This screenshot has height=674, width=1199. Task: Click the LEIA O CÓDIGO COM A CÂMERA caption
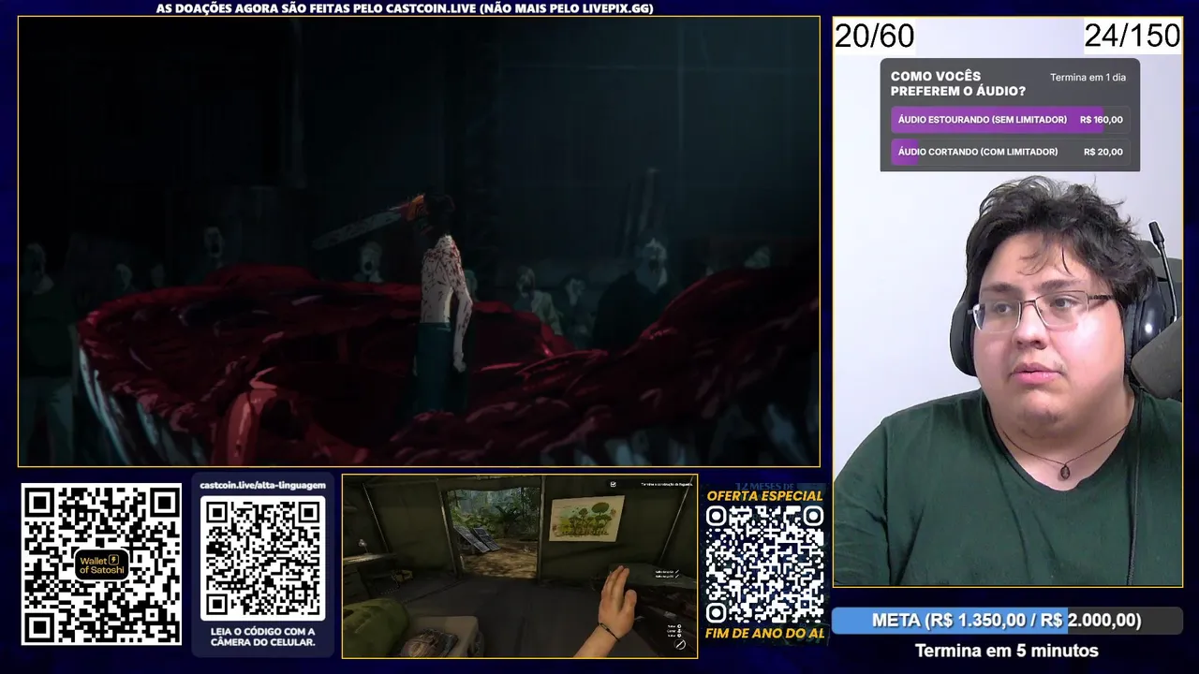(x=262, y=637)
